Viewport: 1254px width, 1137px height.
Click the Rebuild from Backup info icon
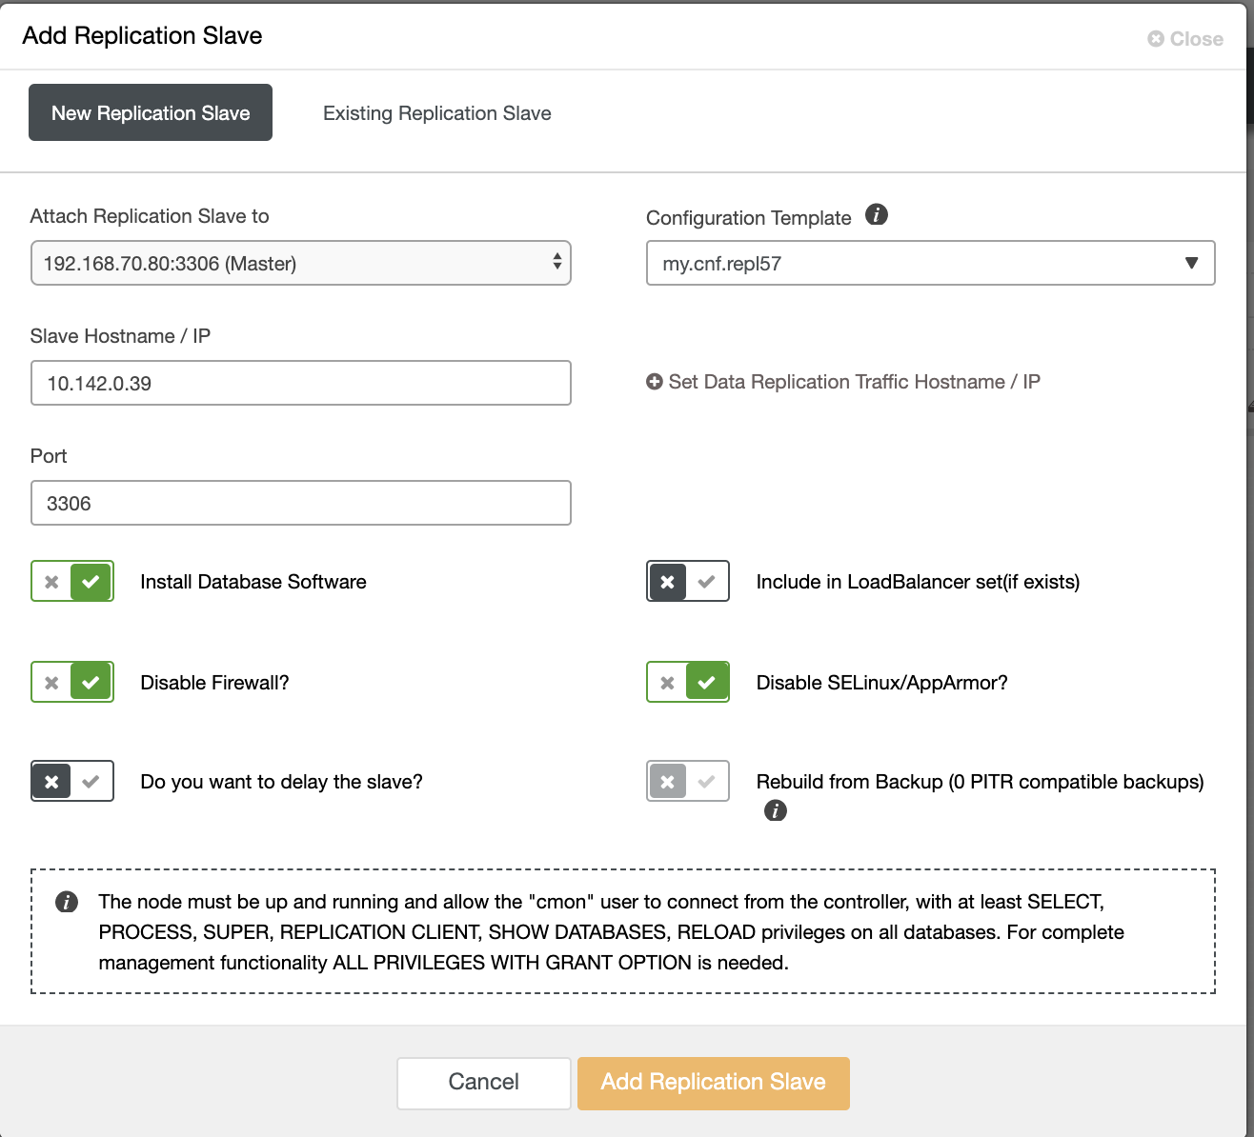click(776, 810)
